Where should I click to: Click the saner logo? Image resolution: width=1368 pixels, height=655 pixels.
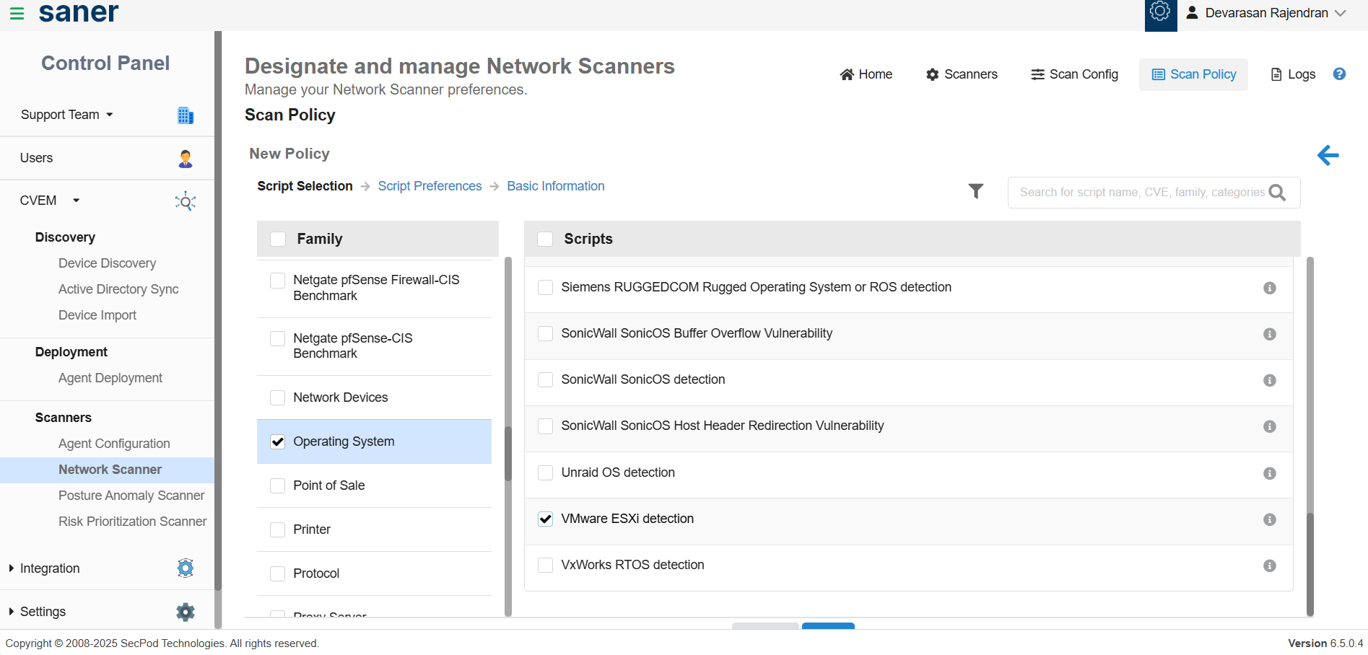[x=79, y=12]
